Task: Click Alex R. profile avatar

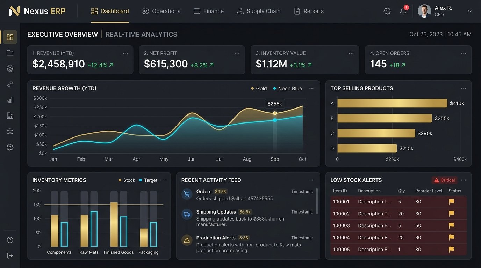Action: pyautogui.click(x=424, y=11)
